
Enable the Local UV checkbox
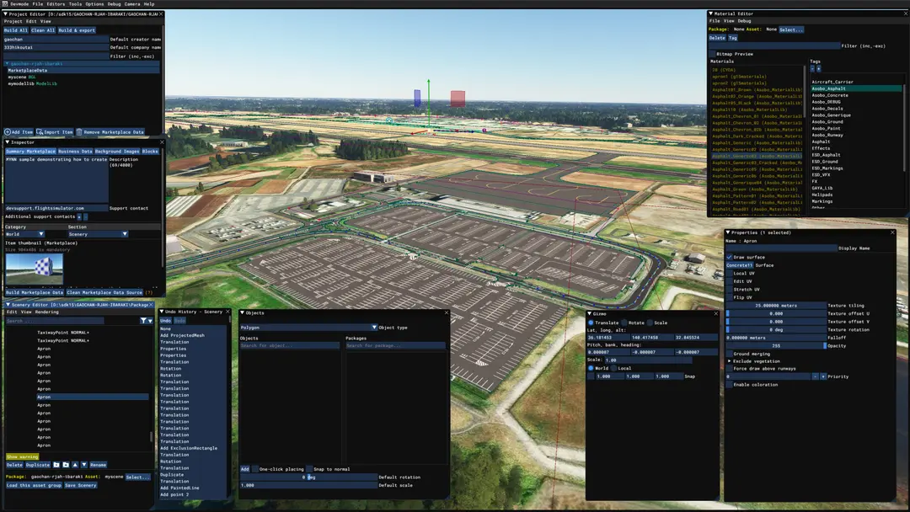coord(729,273)
